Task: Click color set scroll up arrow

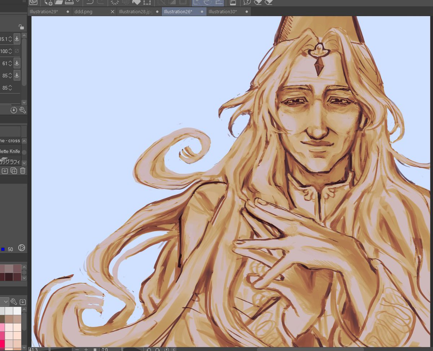Action: (x=24, y=309)
